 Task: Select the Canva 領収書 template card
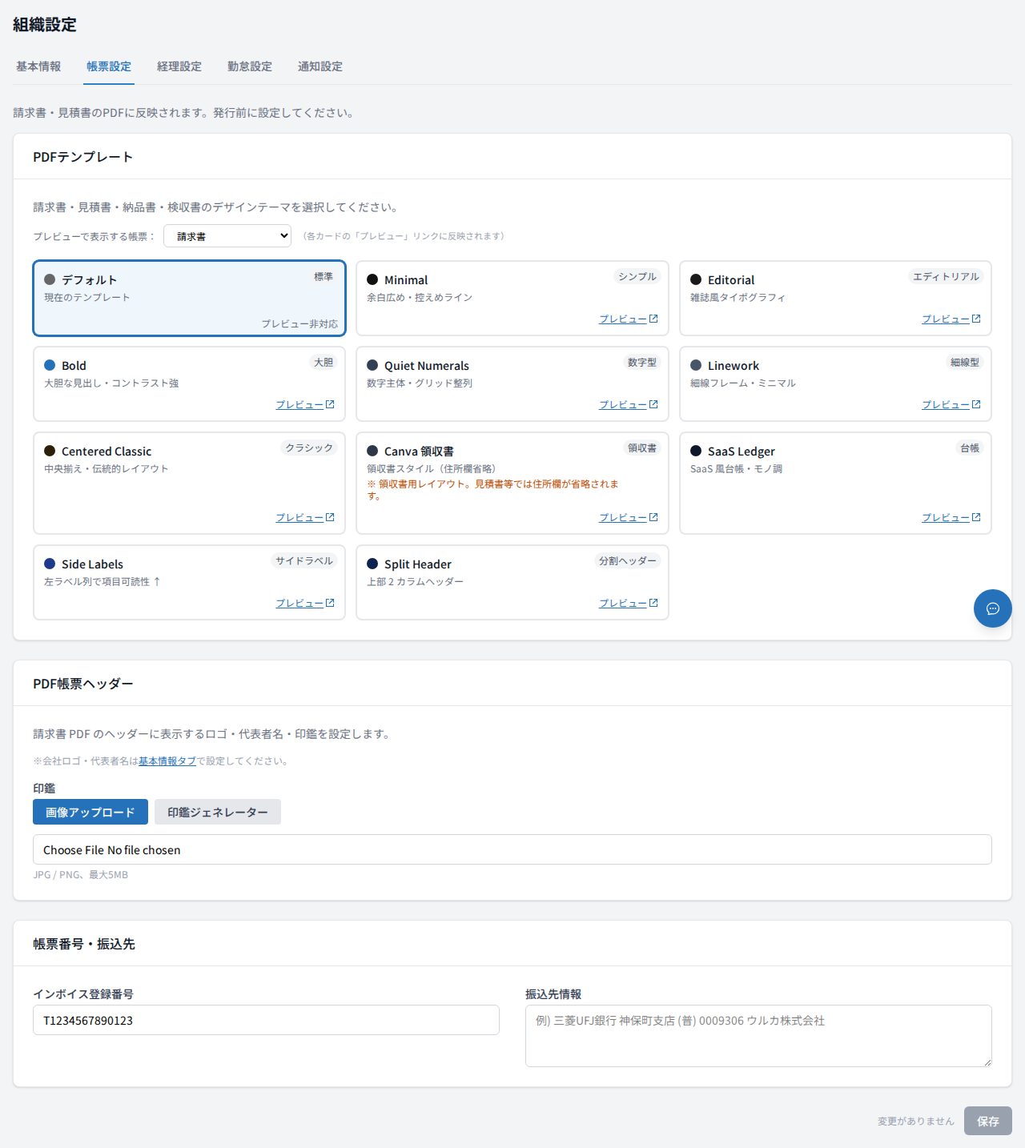click(x=512, y=483)
